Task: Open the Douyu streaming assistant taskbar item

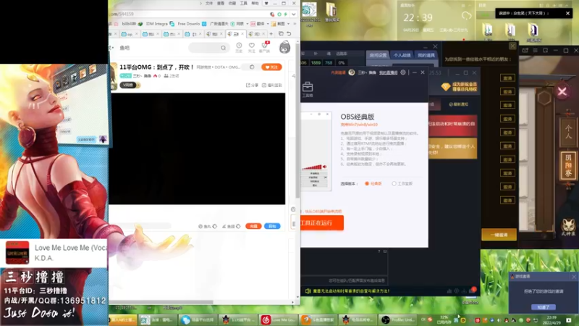Action: click(318, 319)
